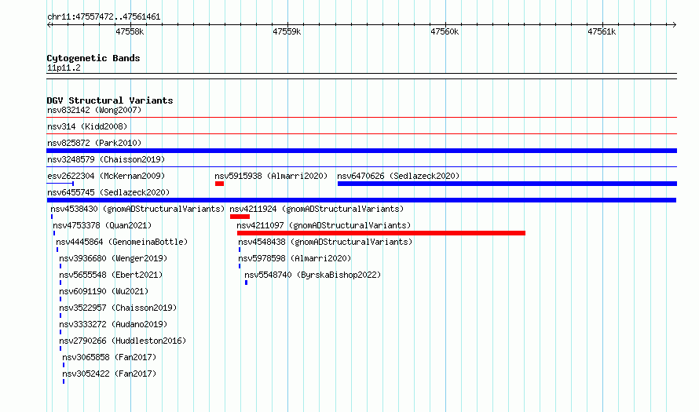Click nsv4538430 (gnomADStructuralVariants) label

[137, 209]
